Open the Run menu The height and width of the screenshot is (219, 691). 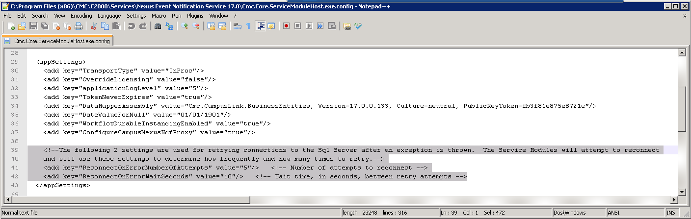pos(177,16)
